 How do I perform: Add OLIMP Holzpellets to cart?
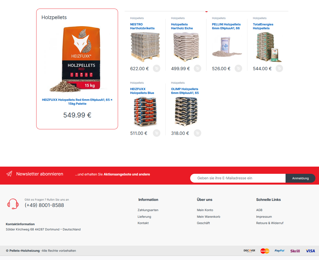[x=198, y=133]
